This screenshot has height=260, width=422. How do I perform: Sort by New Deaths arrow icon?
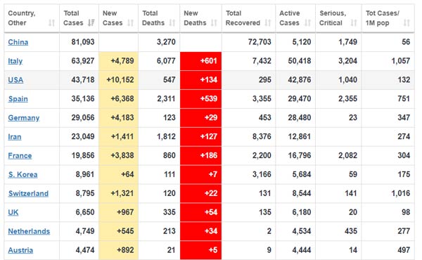pyautogui.click(x=214, y=23)
